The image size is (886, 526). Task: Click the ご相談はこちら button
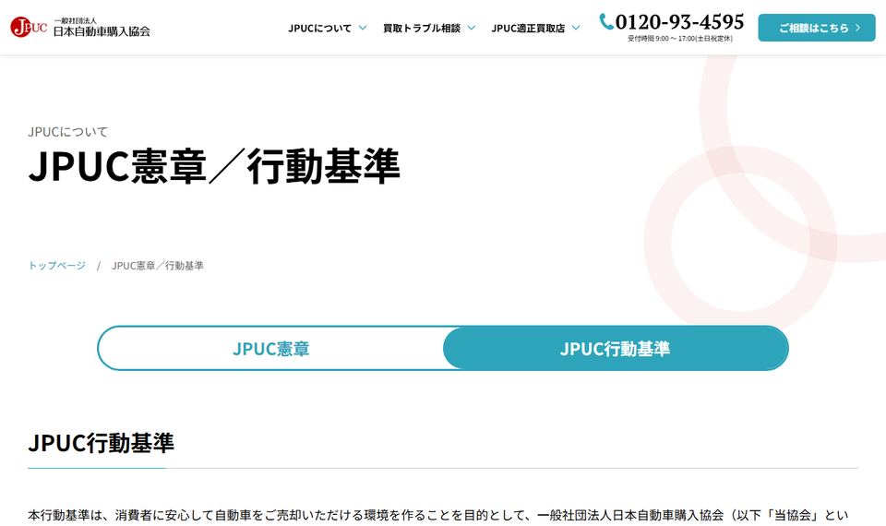pyautogui.click(x=817, y=28)
